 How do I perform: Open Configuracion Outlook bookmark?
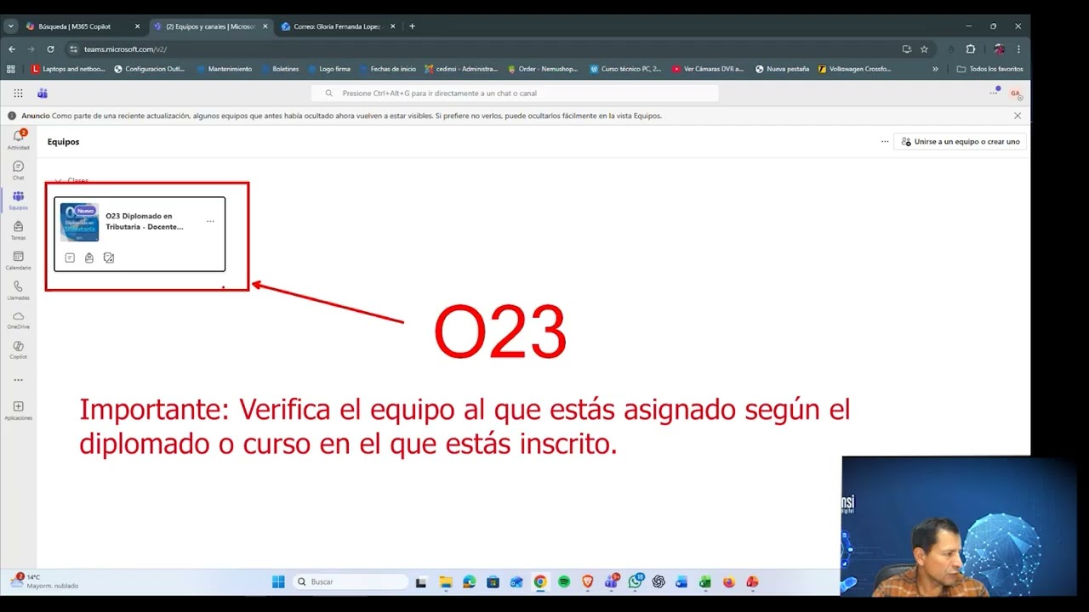coord(149,69)
